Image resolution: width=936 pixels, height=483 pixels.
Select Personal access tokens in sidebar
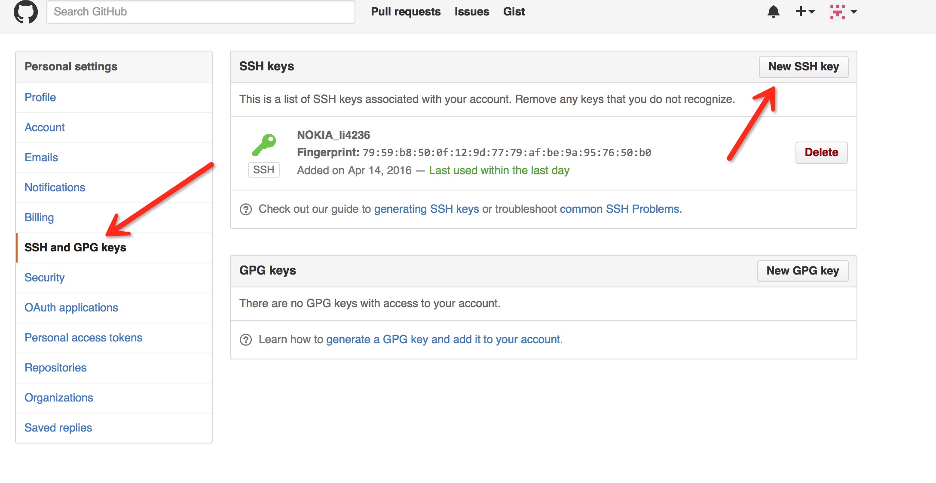pos(83,338)
